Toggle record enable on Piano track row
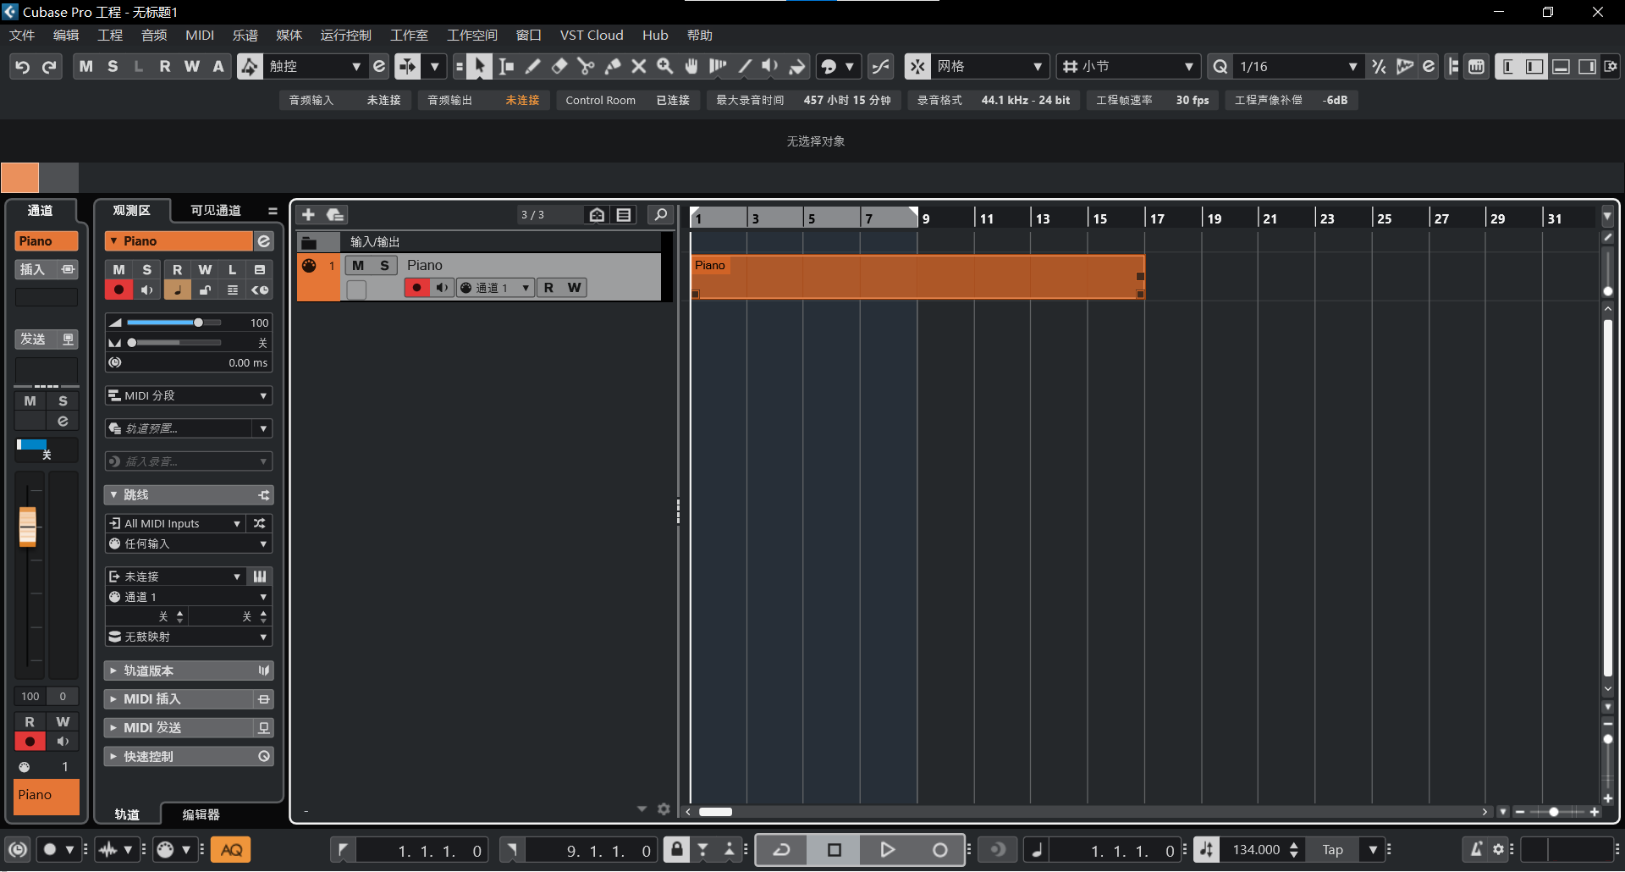This screenshot has width=1625, height=872. pyautogui.click(x=416, y=288)
